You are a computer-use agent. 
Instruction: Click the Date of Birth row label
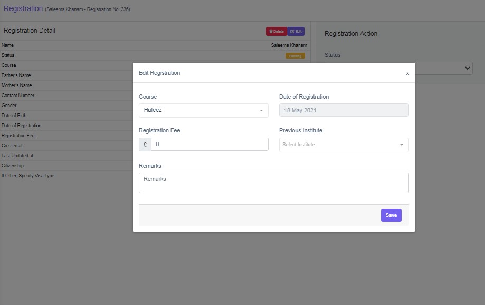click(14, 116)
